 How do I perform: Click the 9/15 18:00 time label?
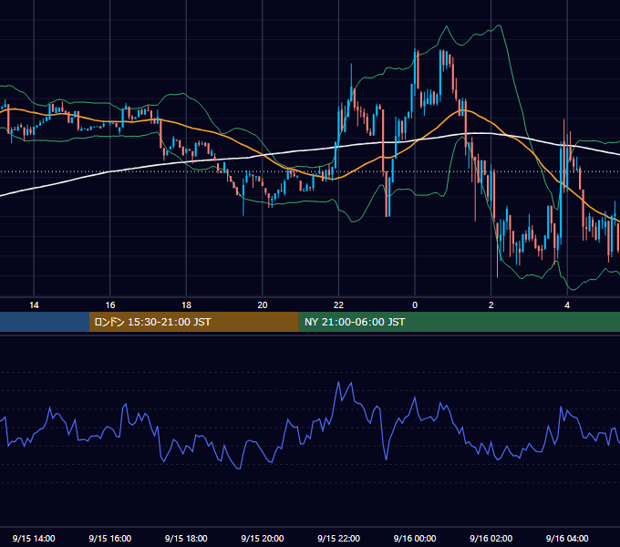pyautogui.click(x=186, y=538)
